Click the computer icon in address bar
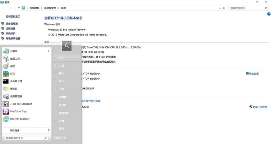 coord(24,8)
